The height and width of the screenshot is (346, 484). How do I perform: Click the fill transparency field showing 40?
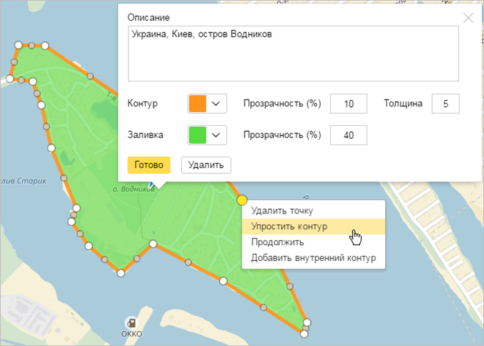[348, 135]
